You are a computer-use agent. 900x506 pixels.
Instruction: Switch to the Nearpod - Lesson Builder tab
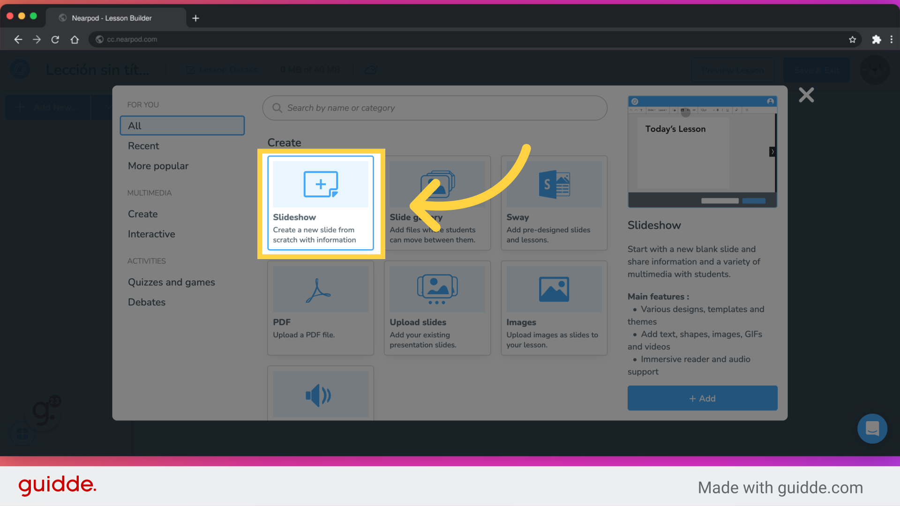click(112, 18)
